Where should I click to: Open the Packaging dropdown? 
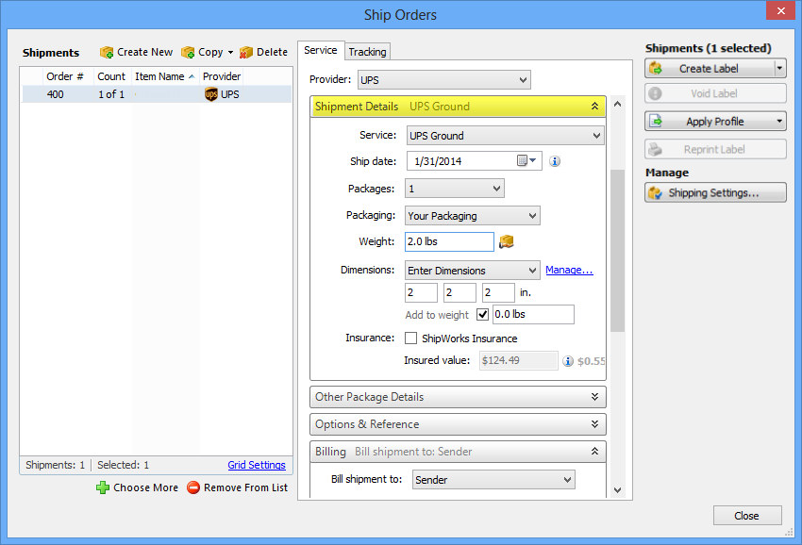click(x=472, y=216)
